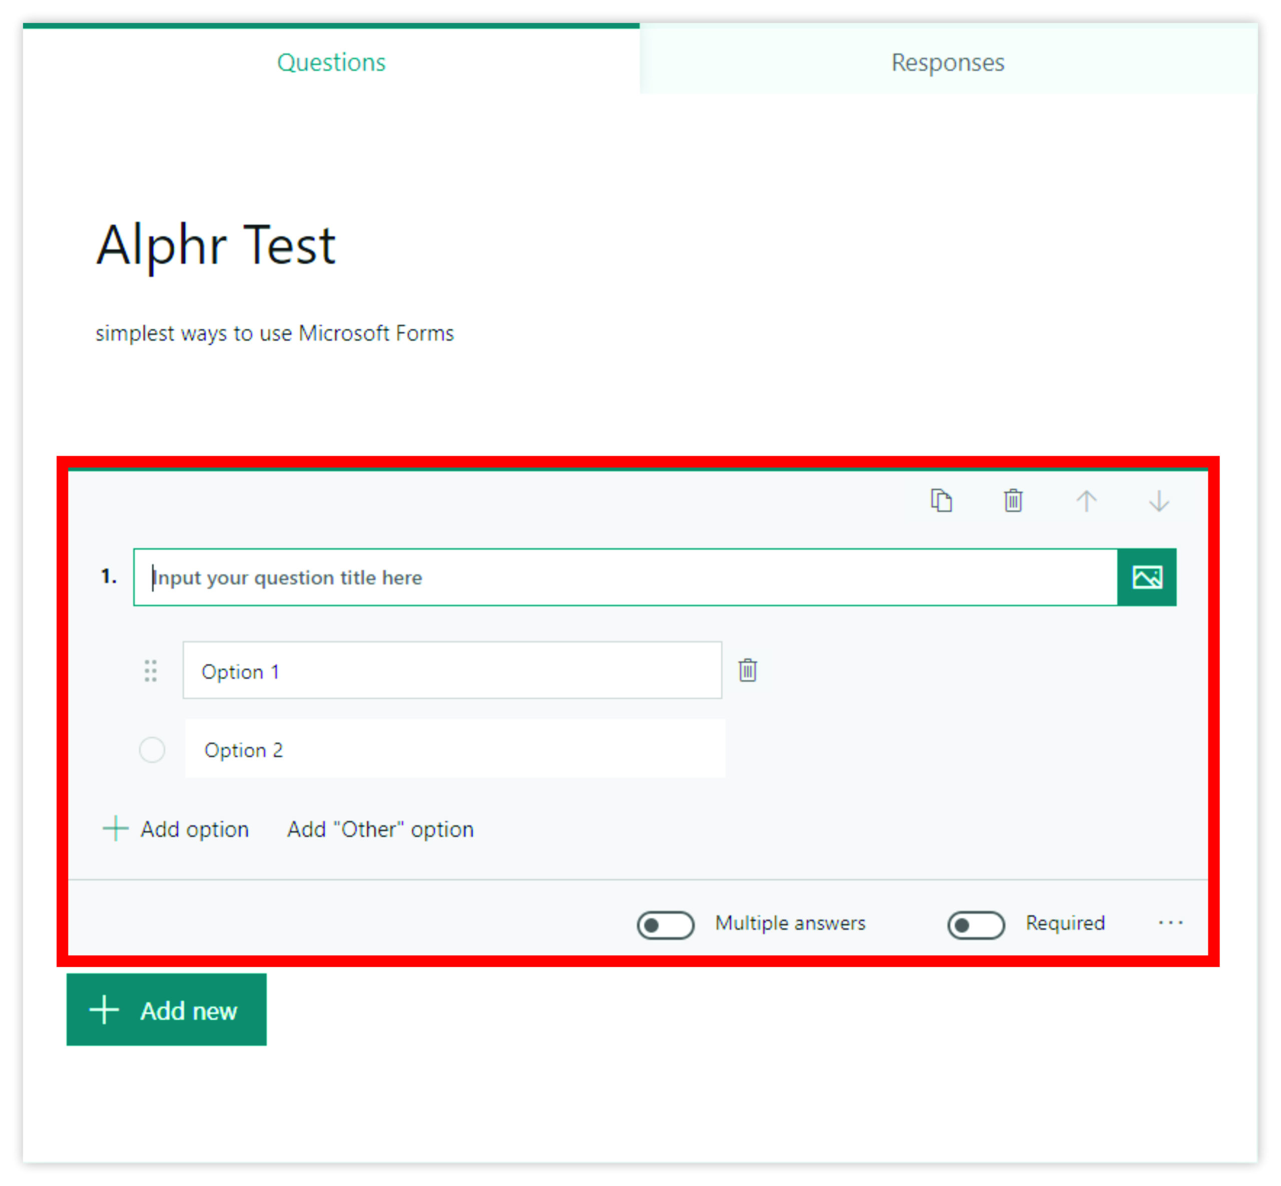Screen dimensions: 1281x1186
Task: Insert media using the image icon
Action: point(1147,577)
